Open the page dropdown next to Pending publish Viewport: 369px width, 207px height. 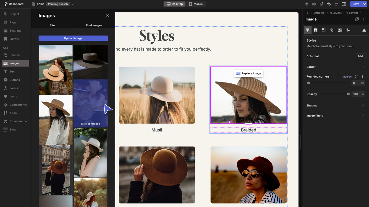(73, 4)
